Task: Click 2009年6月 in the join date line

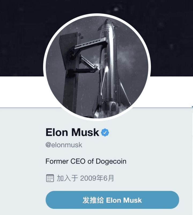Action: pos(97,178)
